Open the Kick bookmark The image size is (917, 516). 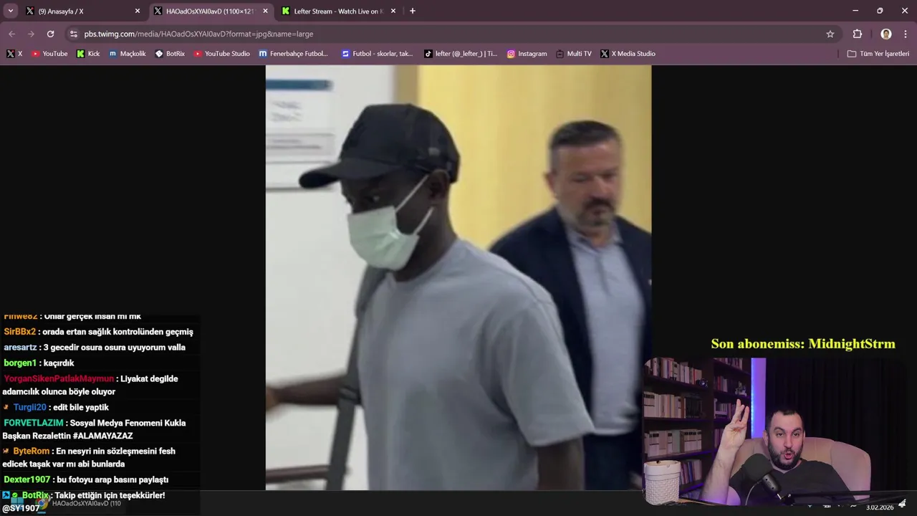tap(88, 54)
